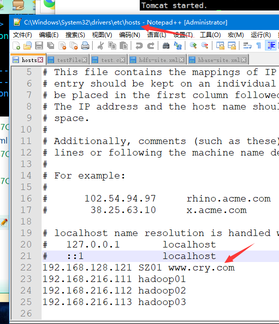Viewport: 279px width, 324px height.
Task: Open the 宏(M) menu
Action: click(235, 35)
